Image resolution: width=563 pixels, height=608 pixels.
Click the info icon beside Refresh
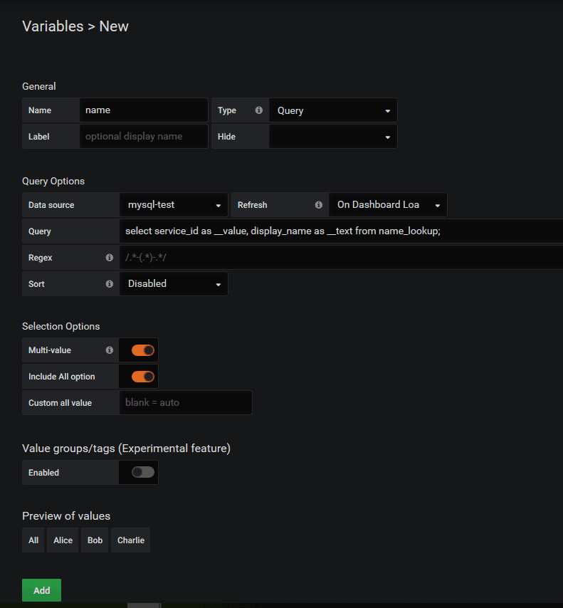click(x=318, y=205)
